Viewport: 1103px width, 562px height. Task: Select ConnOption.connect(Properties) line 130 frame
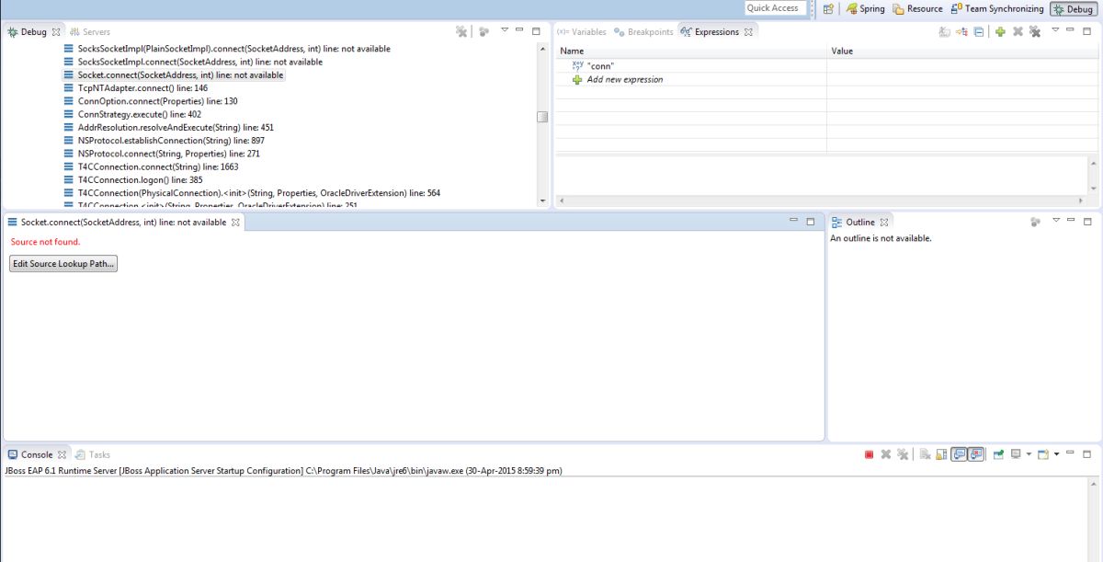[x=151, y=101]
